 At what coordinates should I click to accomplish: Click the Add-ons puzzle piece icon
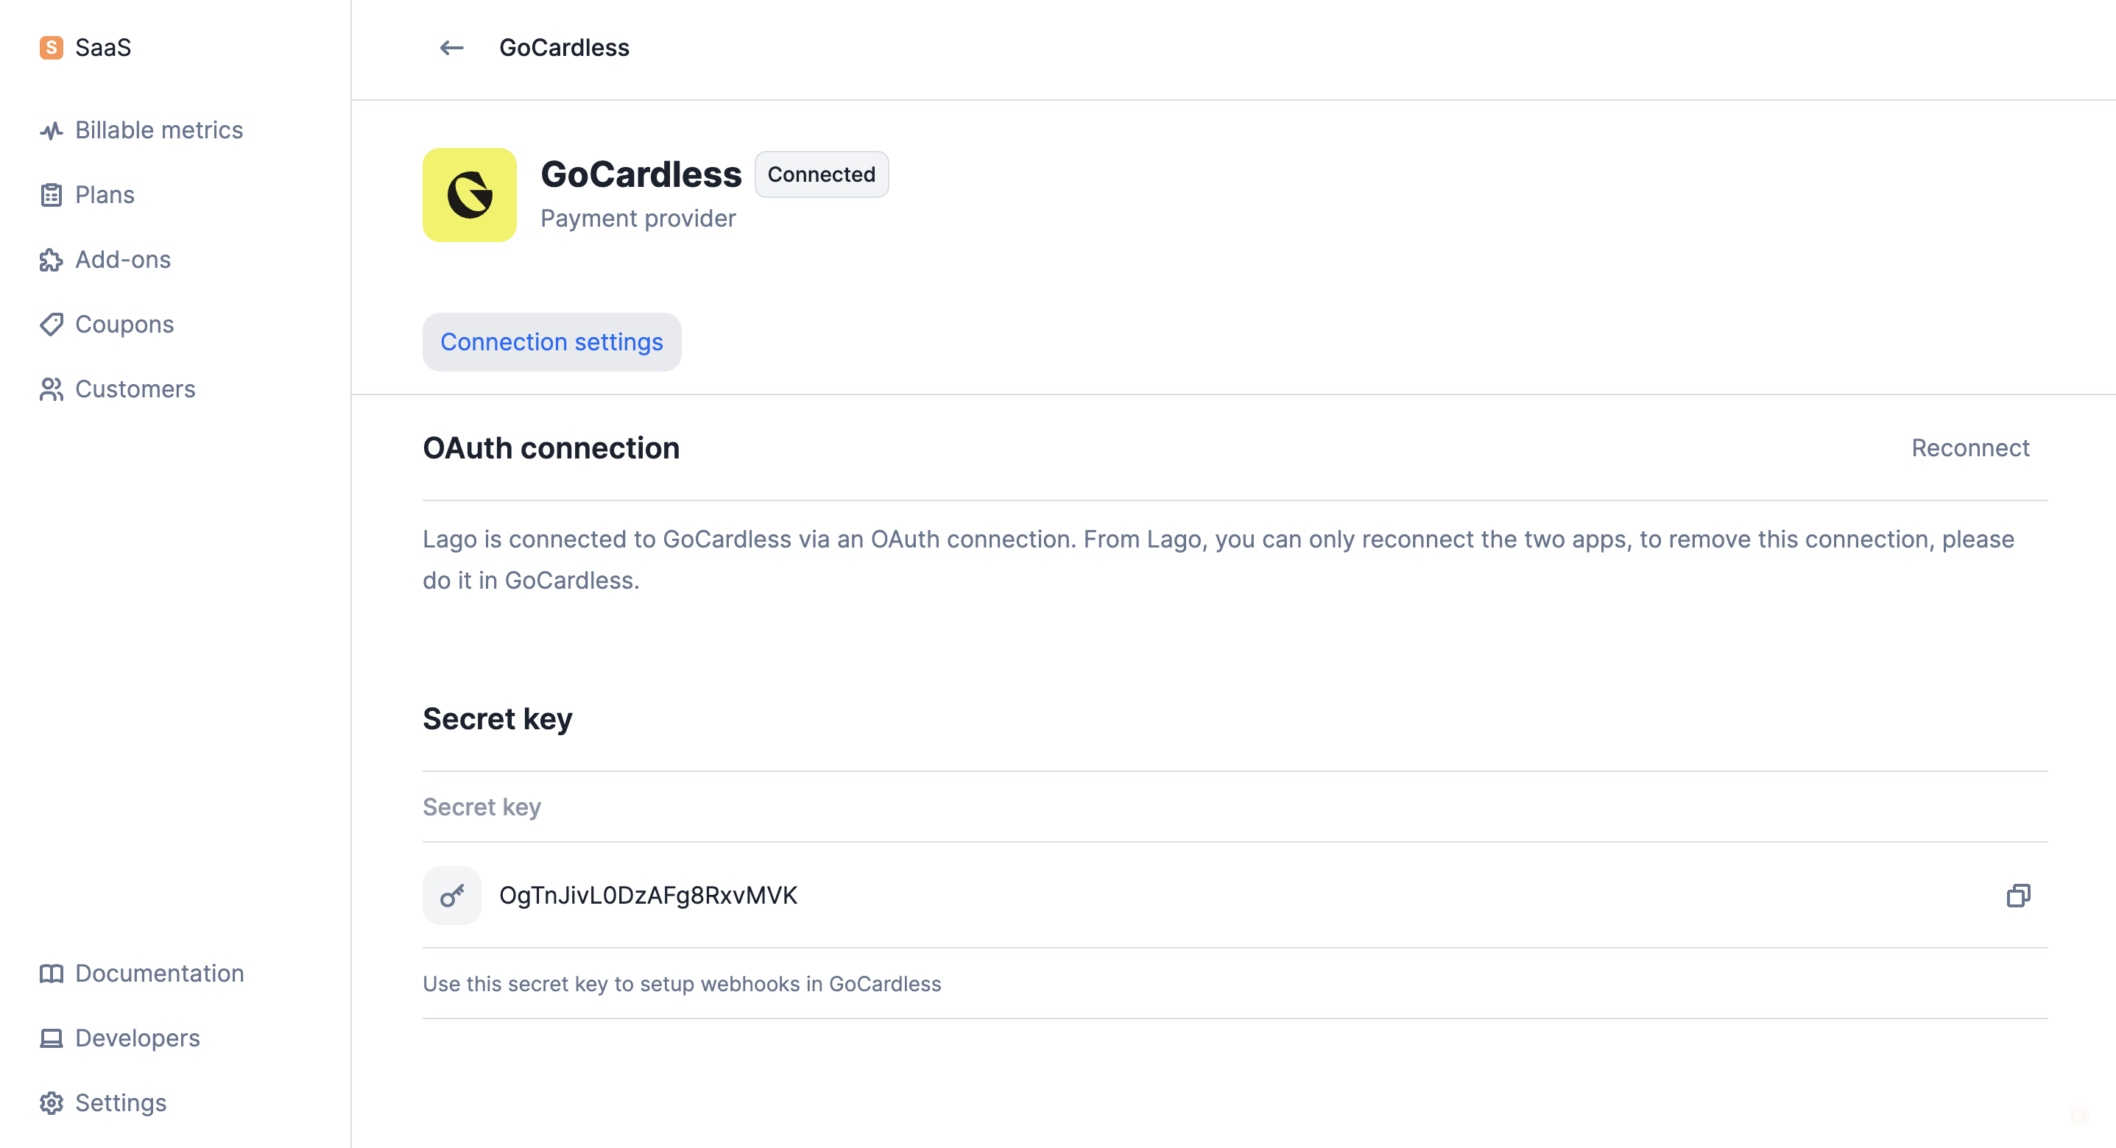pos(51,261)
